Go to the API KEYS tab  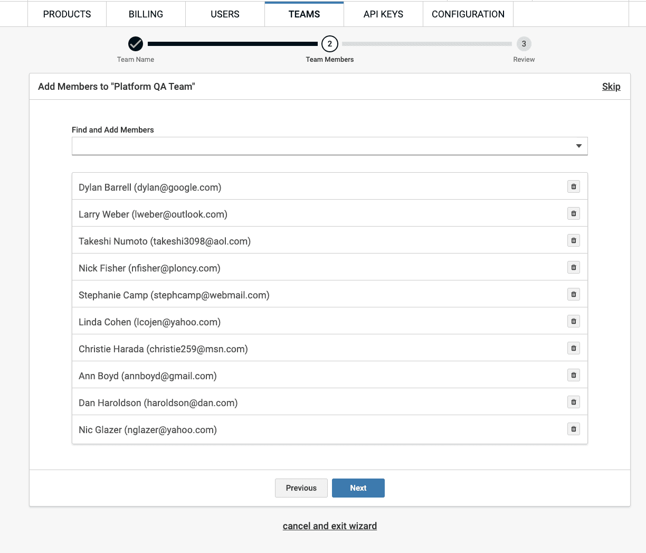point(383,14)
